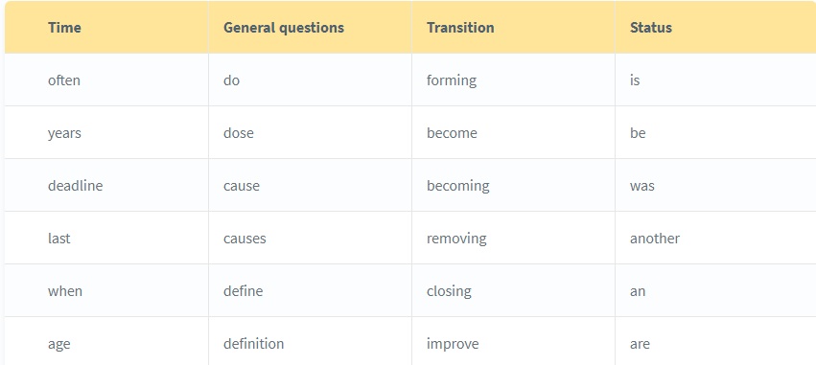Image resolution: width=816 pixels, height=365 pixels.
Task: Select the 'becoming' cell
Action: point(513,186)
